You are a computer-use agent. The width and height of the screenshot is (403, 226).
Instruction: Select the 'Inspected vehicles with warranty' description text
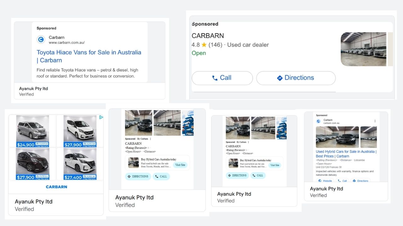point(345,173)
